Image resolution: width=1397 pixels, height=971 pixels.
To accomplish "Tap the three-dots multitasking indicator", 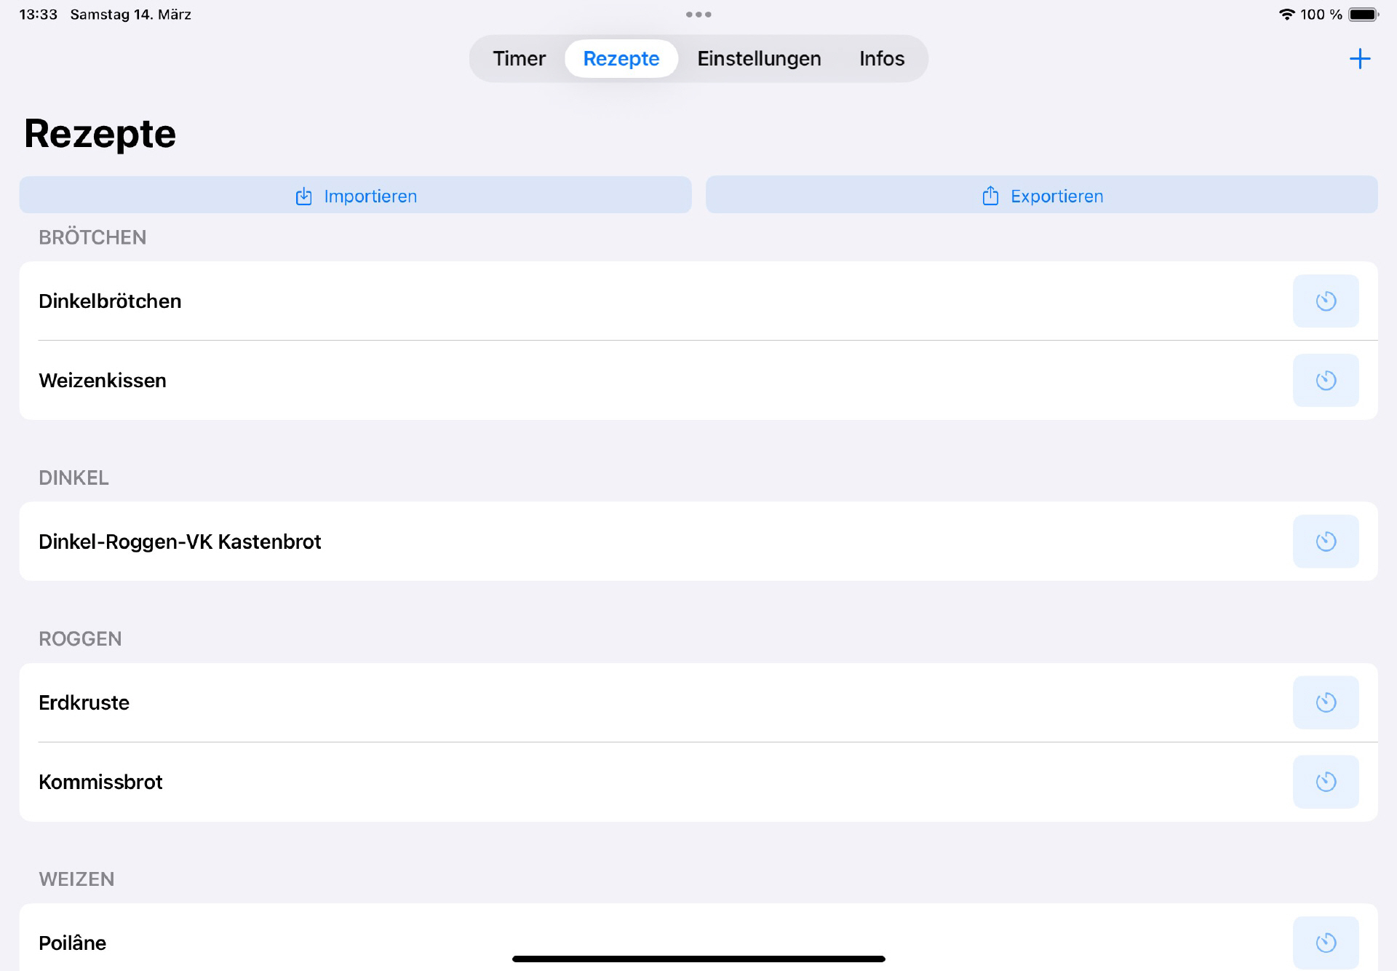I will tap(698, 15).
